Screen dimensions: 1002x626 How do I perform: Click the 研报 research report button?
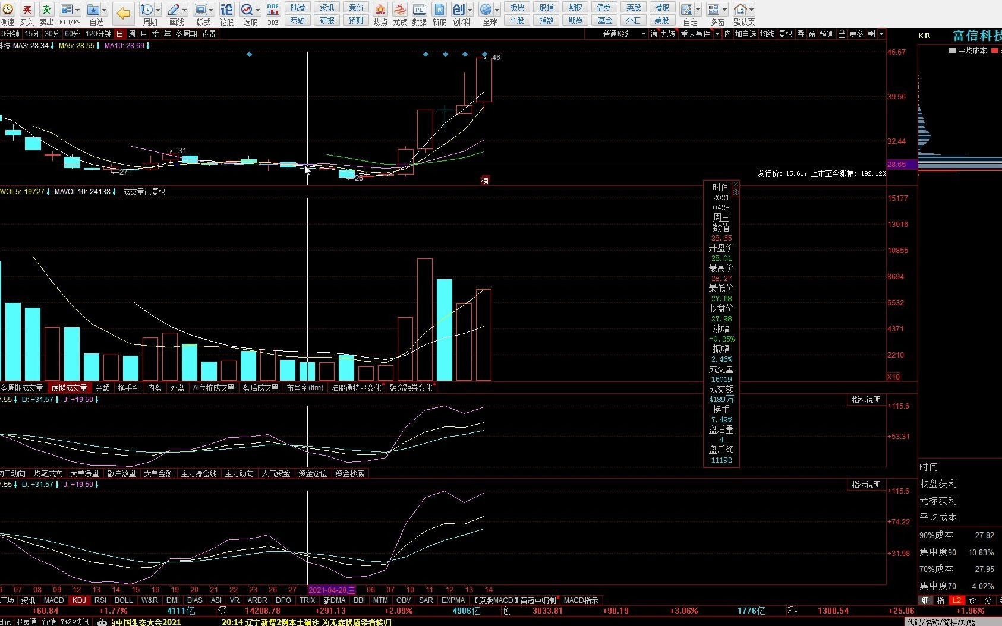(x=327, y=20)
